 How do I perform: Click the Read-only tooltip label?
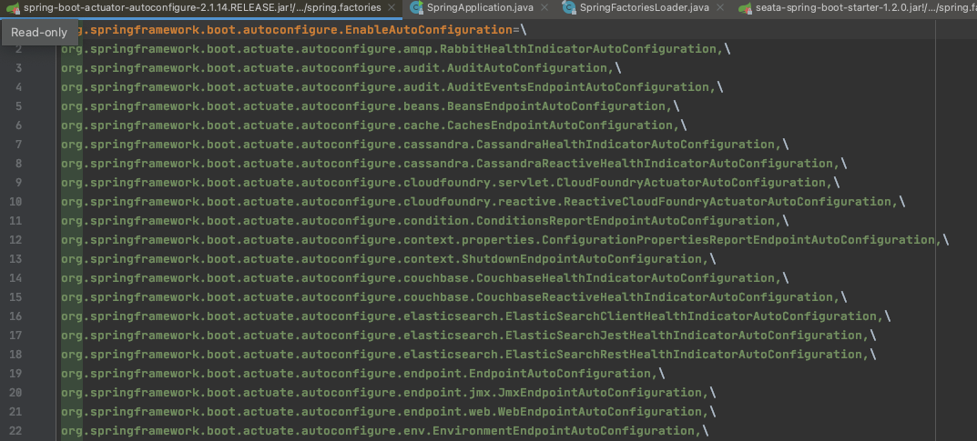pos(37,31)
